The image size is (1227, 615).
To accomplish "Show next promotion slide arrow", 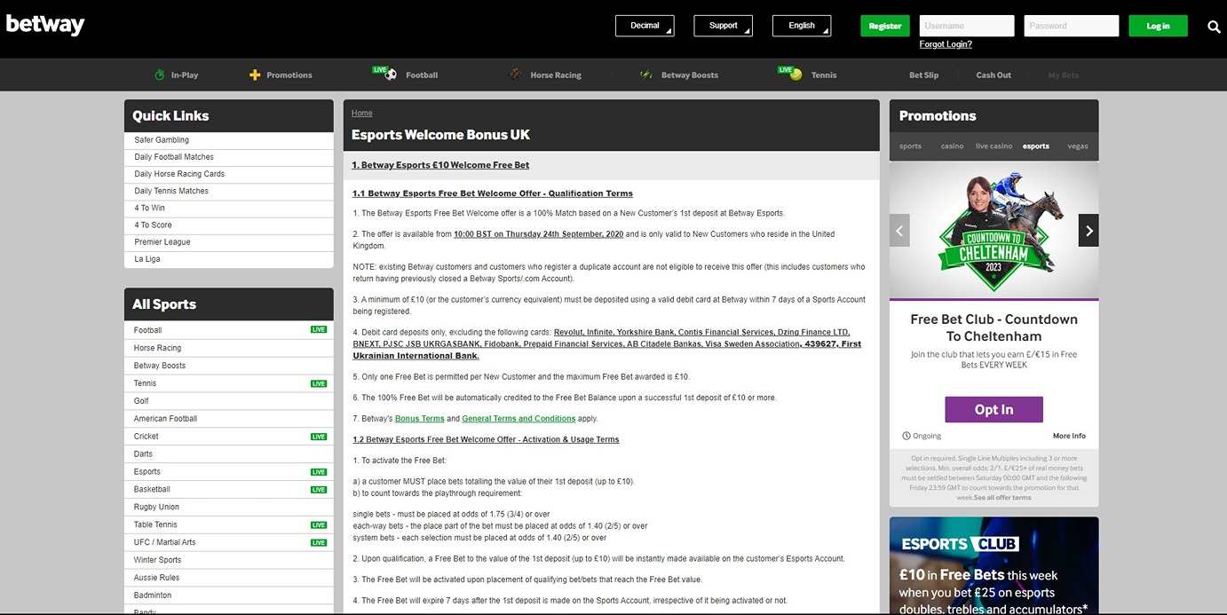I will pyautogui.click(x=1088, y=231).
